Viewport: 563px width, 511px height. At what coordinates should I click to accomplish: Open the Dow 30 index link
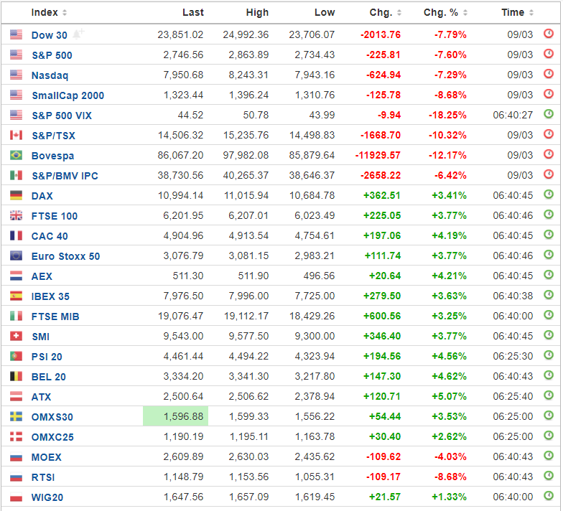coord(49,35)
